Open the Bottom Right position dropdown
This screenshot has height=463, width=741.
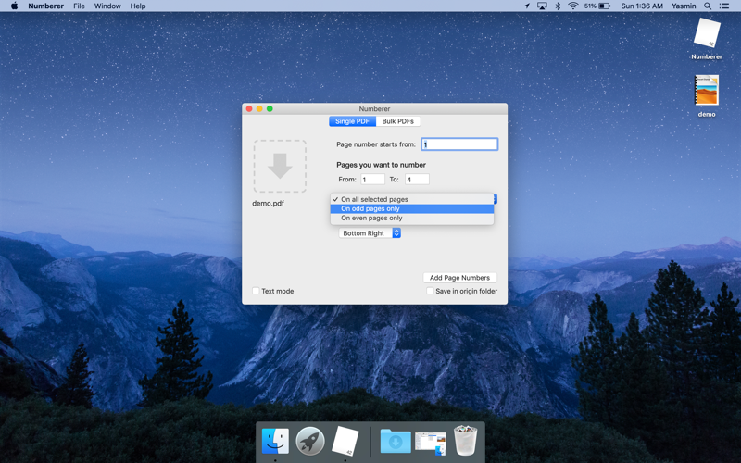coord(370,233)
